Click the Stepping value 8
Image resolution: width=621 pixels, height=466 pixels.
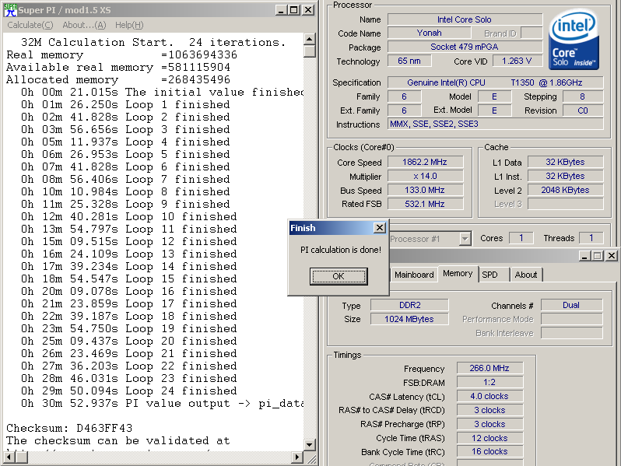[x=583, y=96]
